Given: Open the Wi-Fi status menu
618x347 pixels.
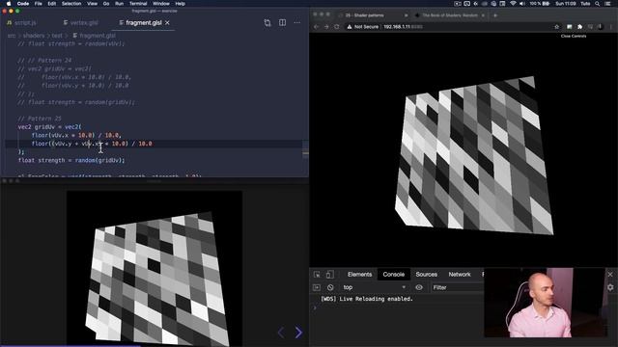Looking at the screenshot, I should click(513, 4).
